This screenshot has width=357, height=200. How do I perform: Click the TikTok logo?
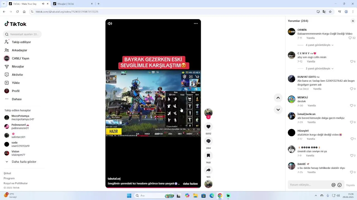tap(15, 24)
